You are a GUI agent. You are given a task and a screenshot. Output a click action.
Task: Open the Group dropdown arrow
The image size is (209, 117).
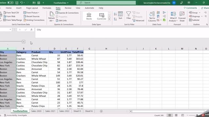(x=200, y=13)
